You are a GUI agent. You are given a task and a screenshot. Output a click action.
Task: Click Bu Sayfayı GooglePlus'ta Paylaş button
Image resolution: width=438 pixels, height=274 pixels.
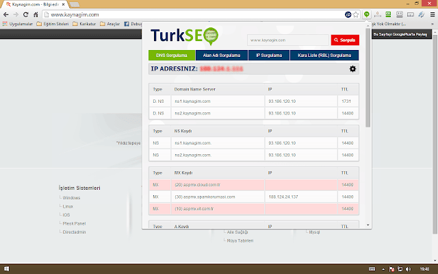[400, 34]
